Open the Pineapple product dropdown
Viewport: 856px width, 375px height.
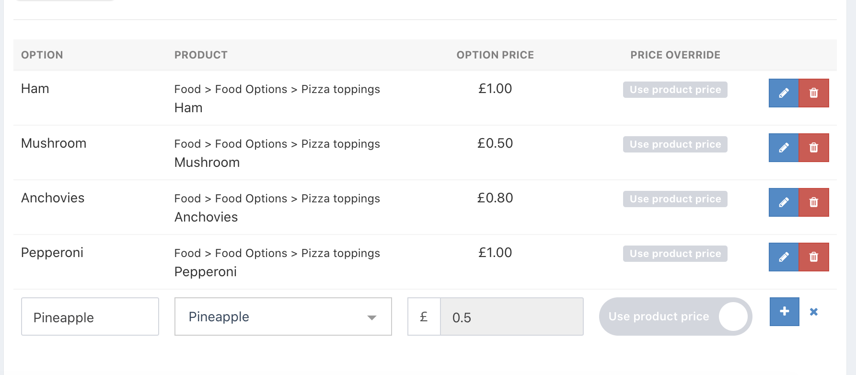click(283, 316)
